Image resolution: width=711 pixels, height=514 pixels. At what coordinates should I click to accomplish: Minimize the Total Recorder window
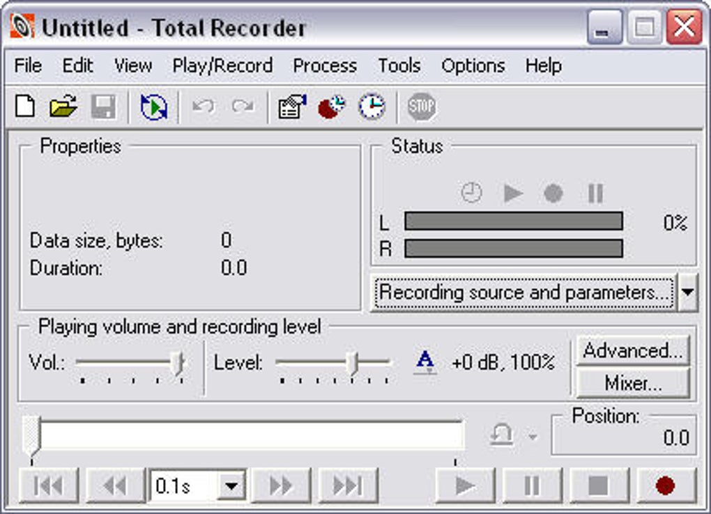(x=604, y=28)
